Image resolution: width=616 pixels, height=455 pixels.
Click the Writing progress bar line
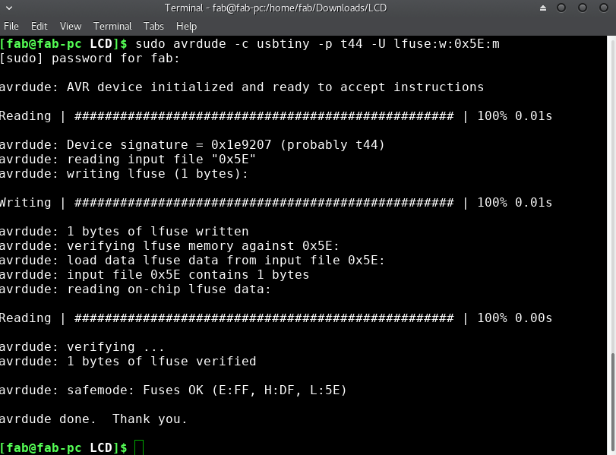coord(276,202)
